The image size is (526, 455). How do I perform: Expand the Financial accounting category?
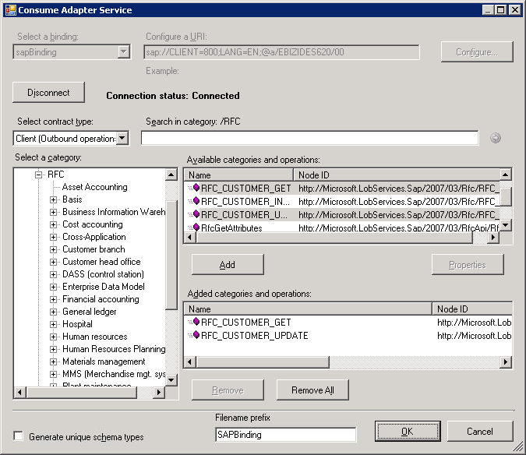click(53, 299)
